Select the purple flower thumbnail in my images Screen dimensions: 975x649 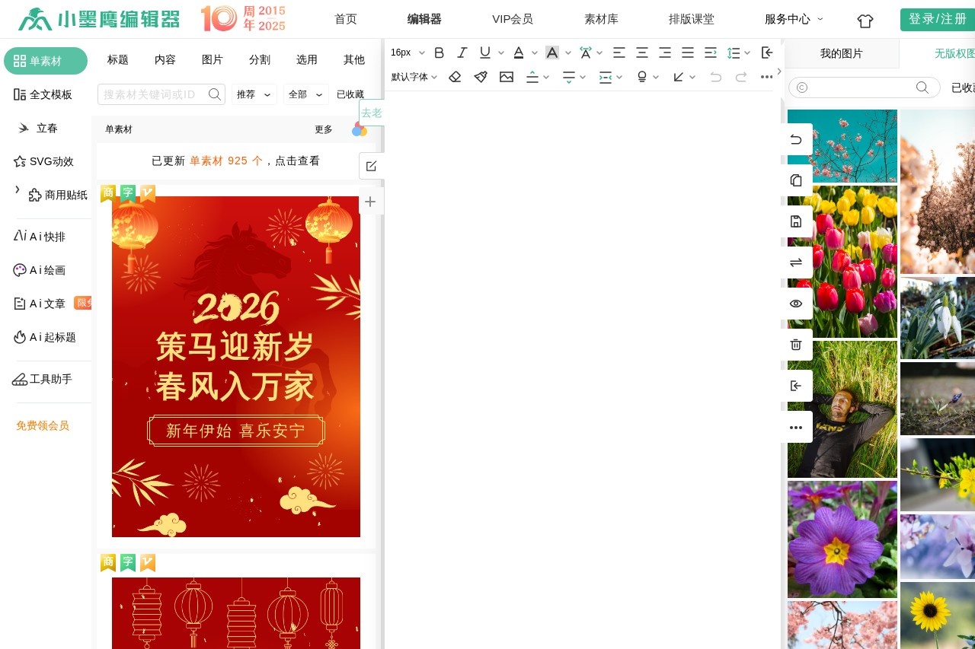pyautogui.click(x=842, y=538)
